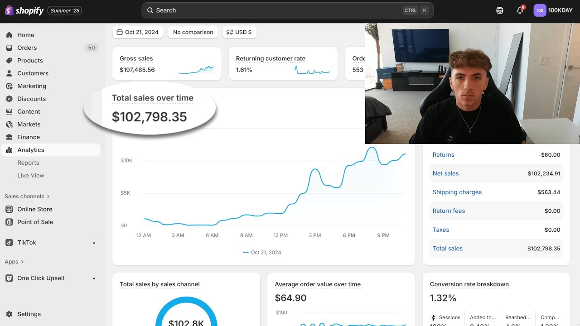Image resolution: width=580 pixels, height=326 pixels.
Task: Click the Analytics bar chart icon
Action: [x=9, y=150]
